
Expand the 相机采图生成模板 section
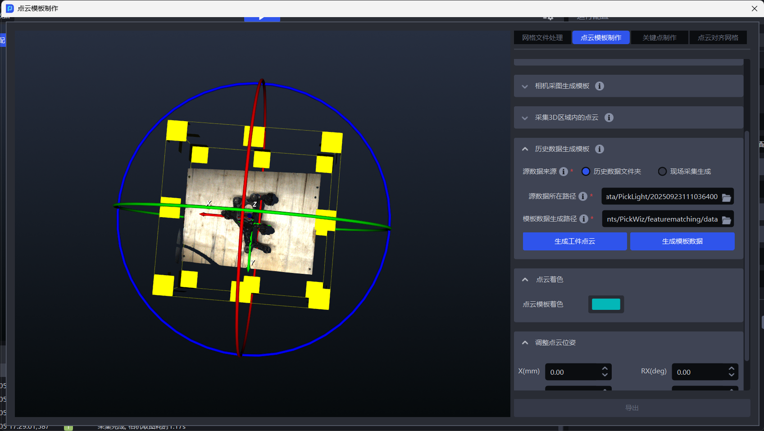coord(525,86)
